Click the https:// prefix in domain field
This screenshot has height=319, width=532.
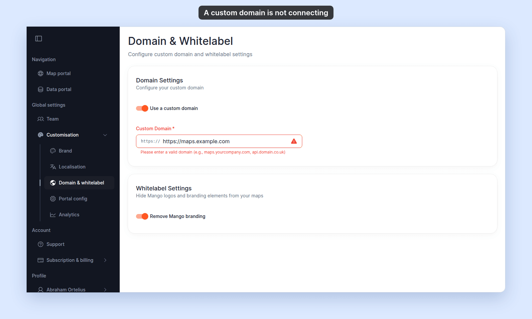tap(150, 141)
